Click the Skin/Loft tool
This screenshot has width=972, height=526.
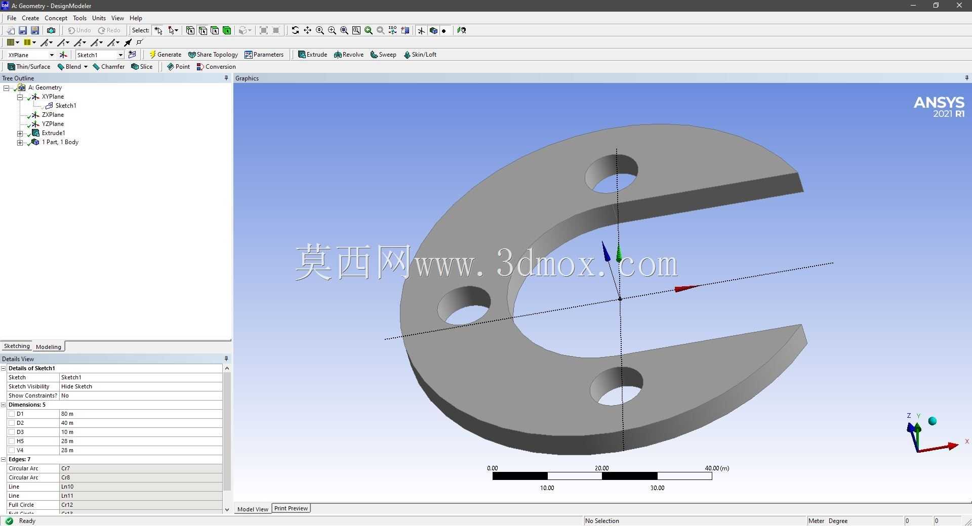point(420,55)
